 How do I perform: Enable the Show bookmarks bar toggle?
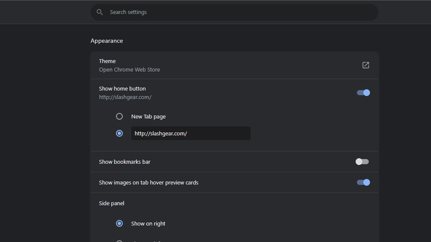coord(362,162)
